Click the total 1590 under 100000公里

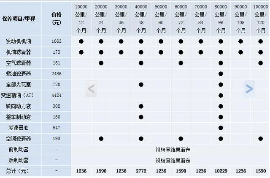(x=261, y=171)
